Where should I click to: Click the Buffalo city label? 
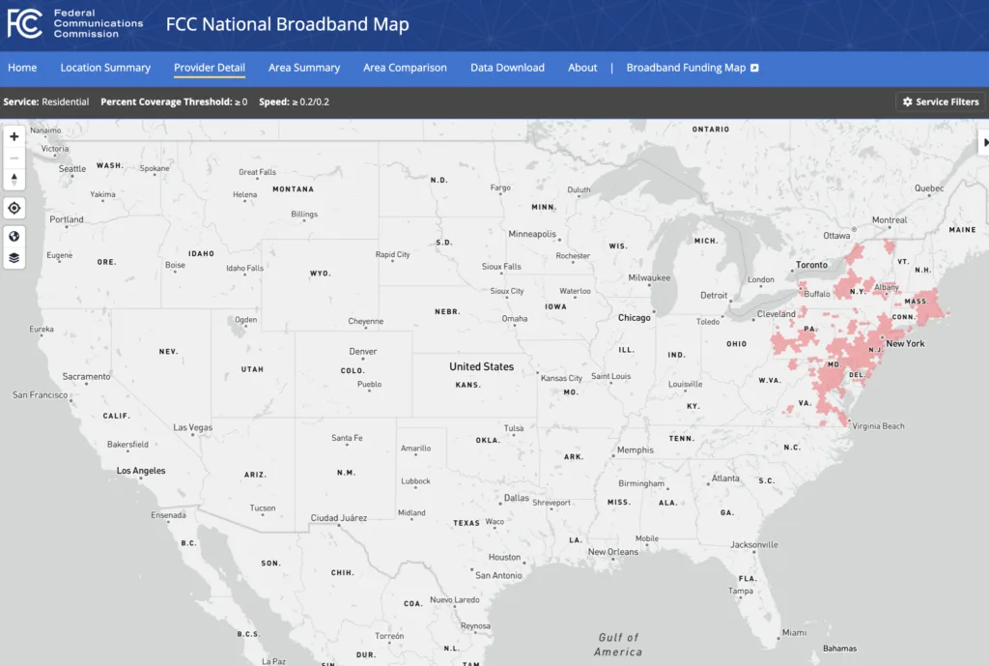tap(817, 294)
